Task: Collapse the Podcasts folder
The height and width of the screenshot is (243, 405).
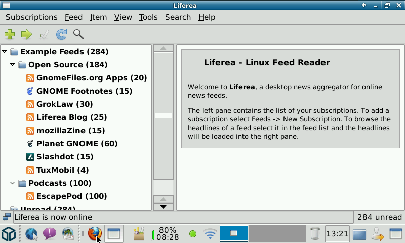Action: point(12,183)
